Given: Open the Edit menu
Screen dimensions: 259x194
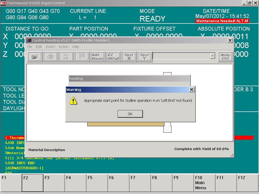Looking at the screenshot, I should coord(39,47).
